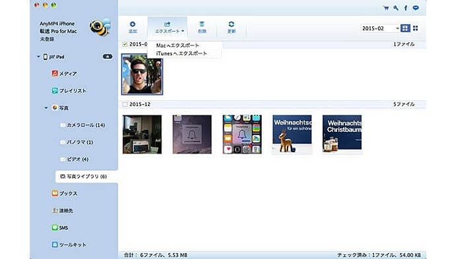Viewport: 460px width, 259px height.
Task: Select the sunglasses man photo thumbnail
Action: 142,74
